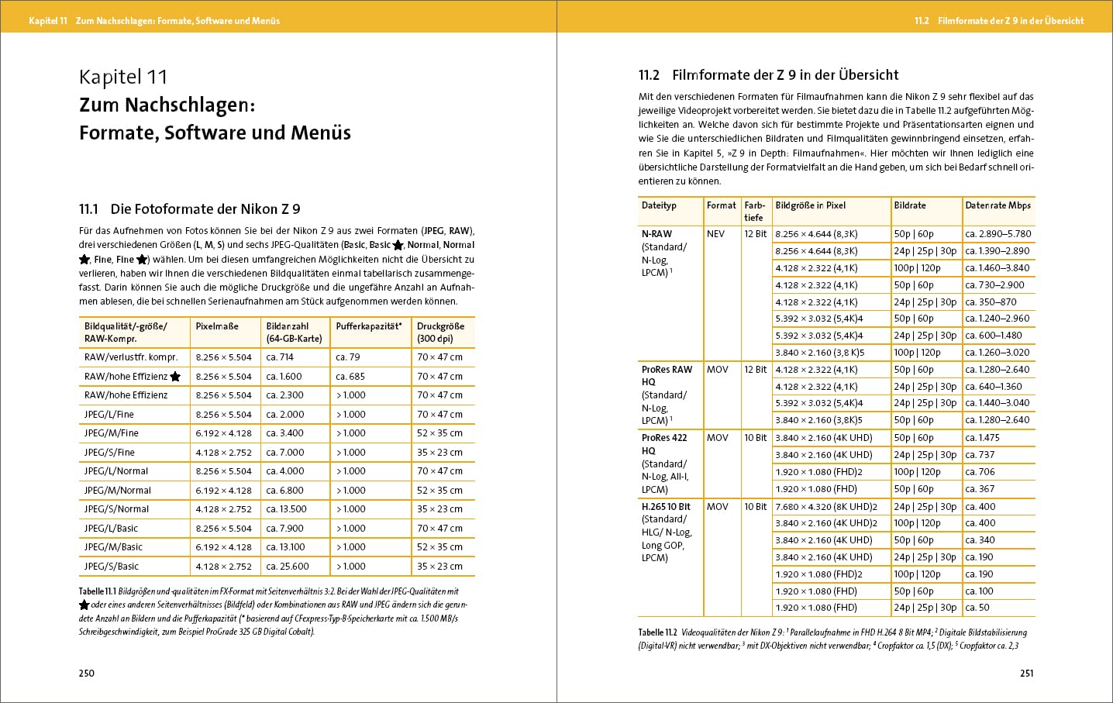Click the star beside RAW/hohe Effizienz in the table
Screen dimensions: 1113x703
175,377
